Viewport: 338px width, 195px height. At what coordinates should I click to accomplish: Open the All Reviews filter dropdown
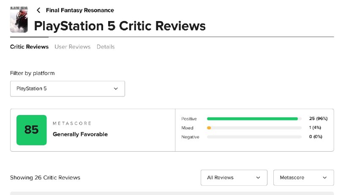(x=234, y=178)
